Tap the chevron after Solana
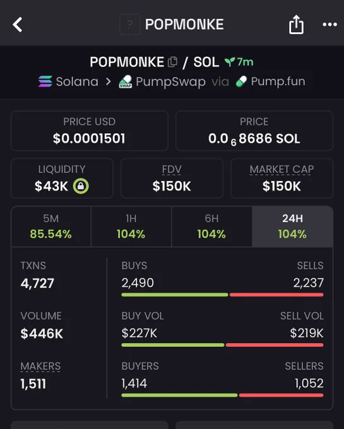This screenshot has height=429, width=344. point(109,81)
